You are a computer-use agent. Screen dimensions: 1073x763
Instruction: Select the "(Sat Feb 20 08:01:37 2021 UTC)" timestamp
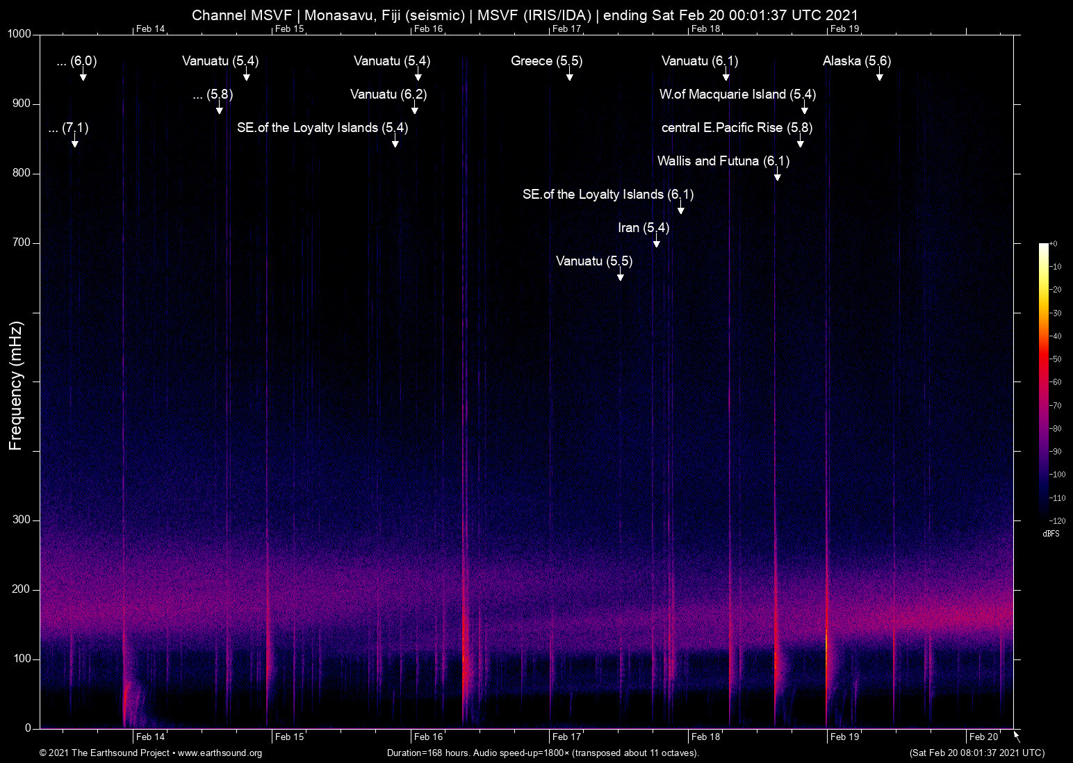pyautogui.click(x=976, y=753)
